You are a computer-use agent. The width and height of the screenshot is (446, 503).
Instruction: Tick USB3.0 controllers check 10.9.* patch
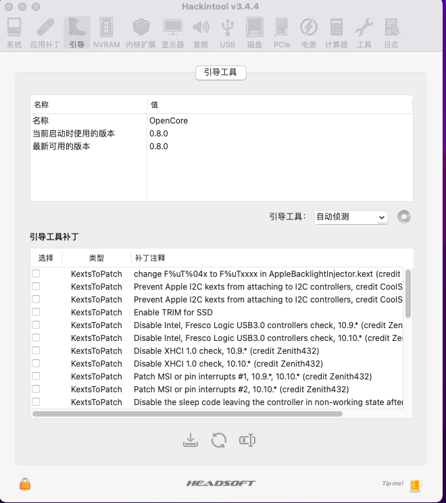click(x=36, y=325)
